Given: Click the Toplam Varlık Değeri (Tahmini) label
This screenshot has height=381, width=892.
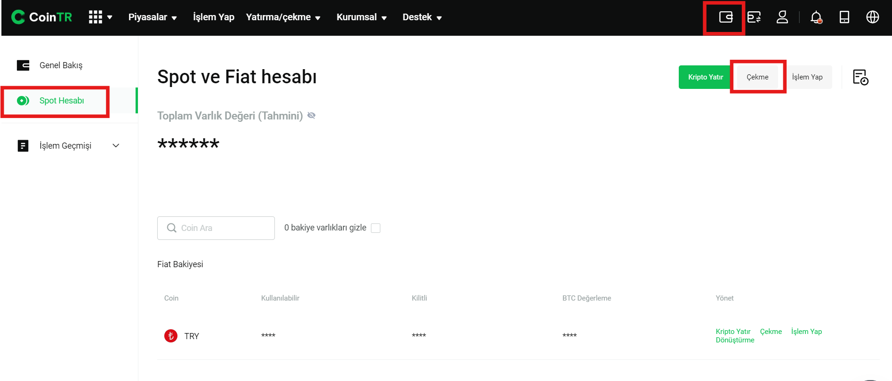Looking at the screenshot, I should click(230, 116).
